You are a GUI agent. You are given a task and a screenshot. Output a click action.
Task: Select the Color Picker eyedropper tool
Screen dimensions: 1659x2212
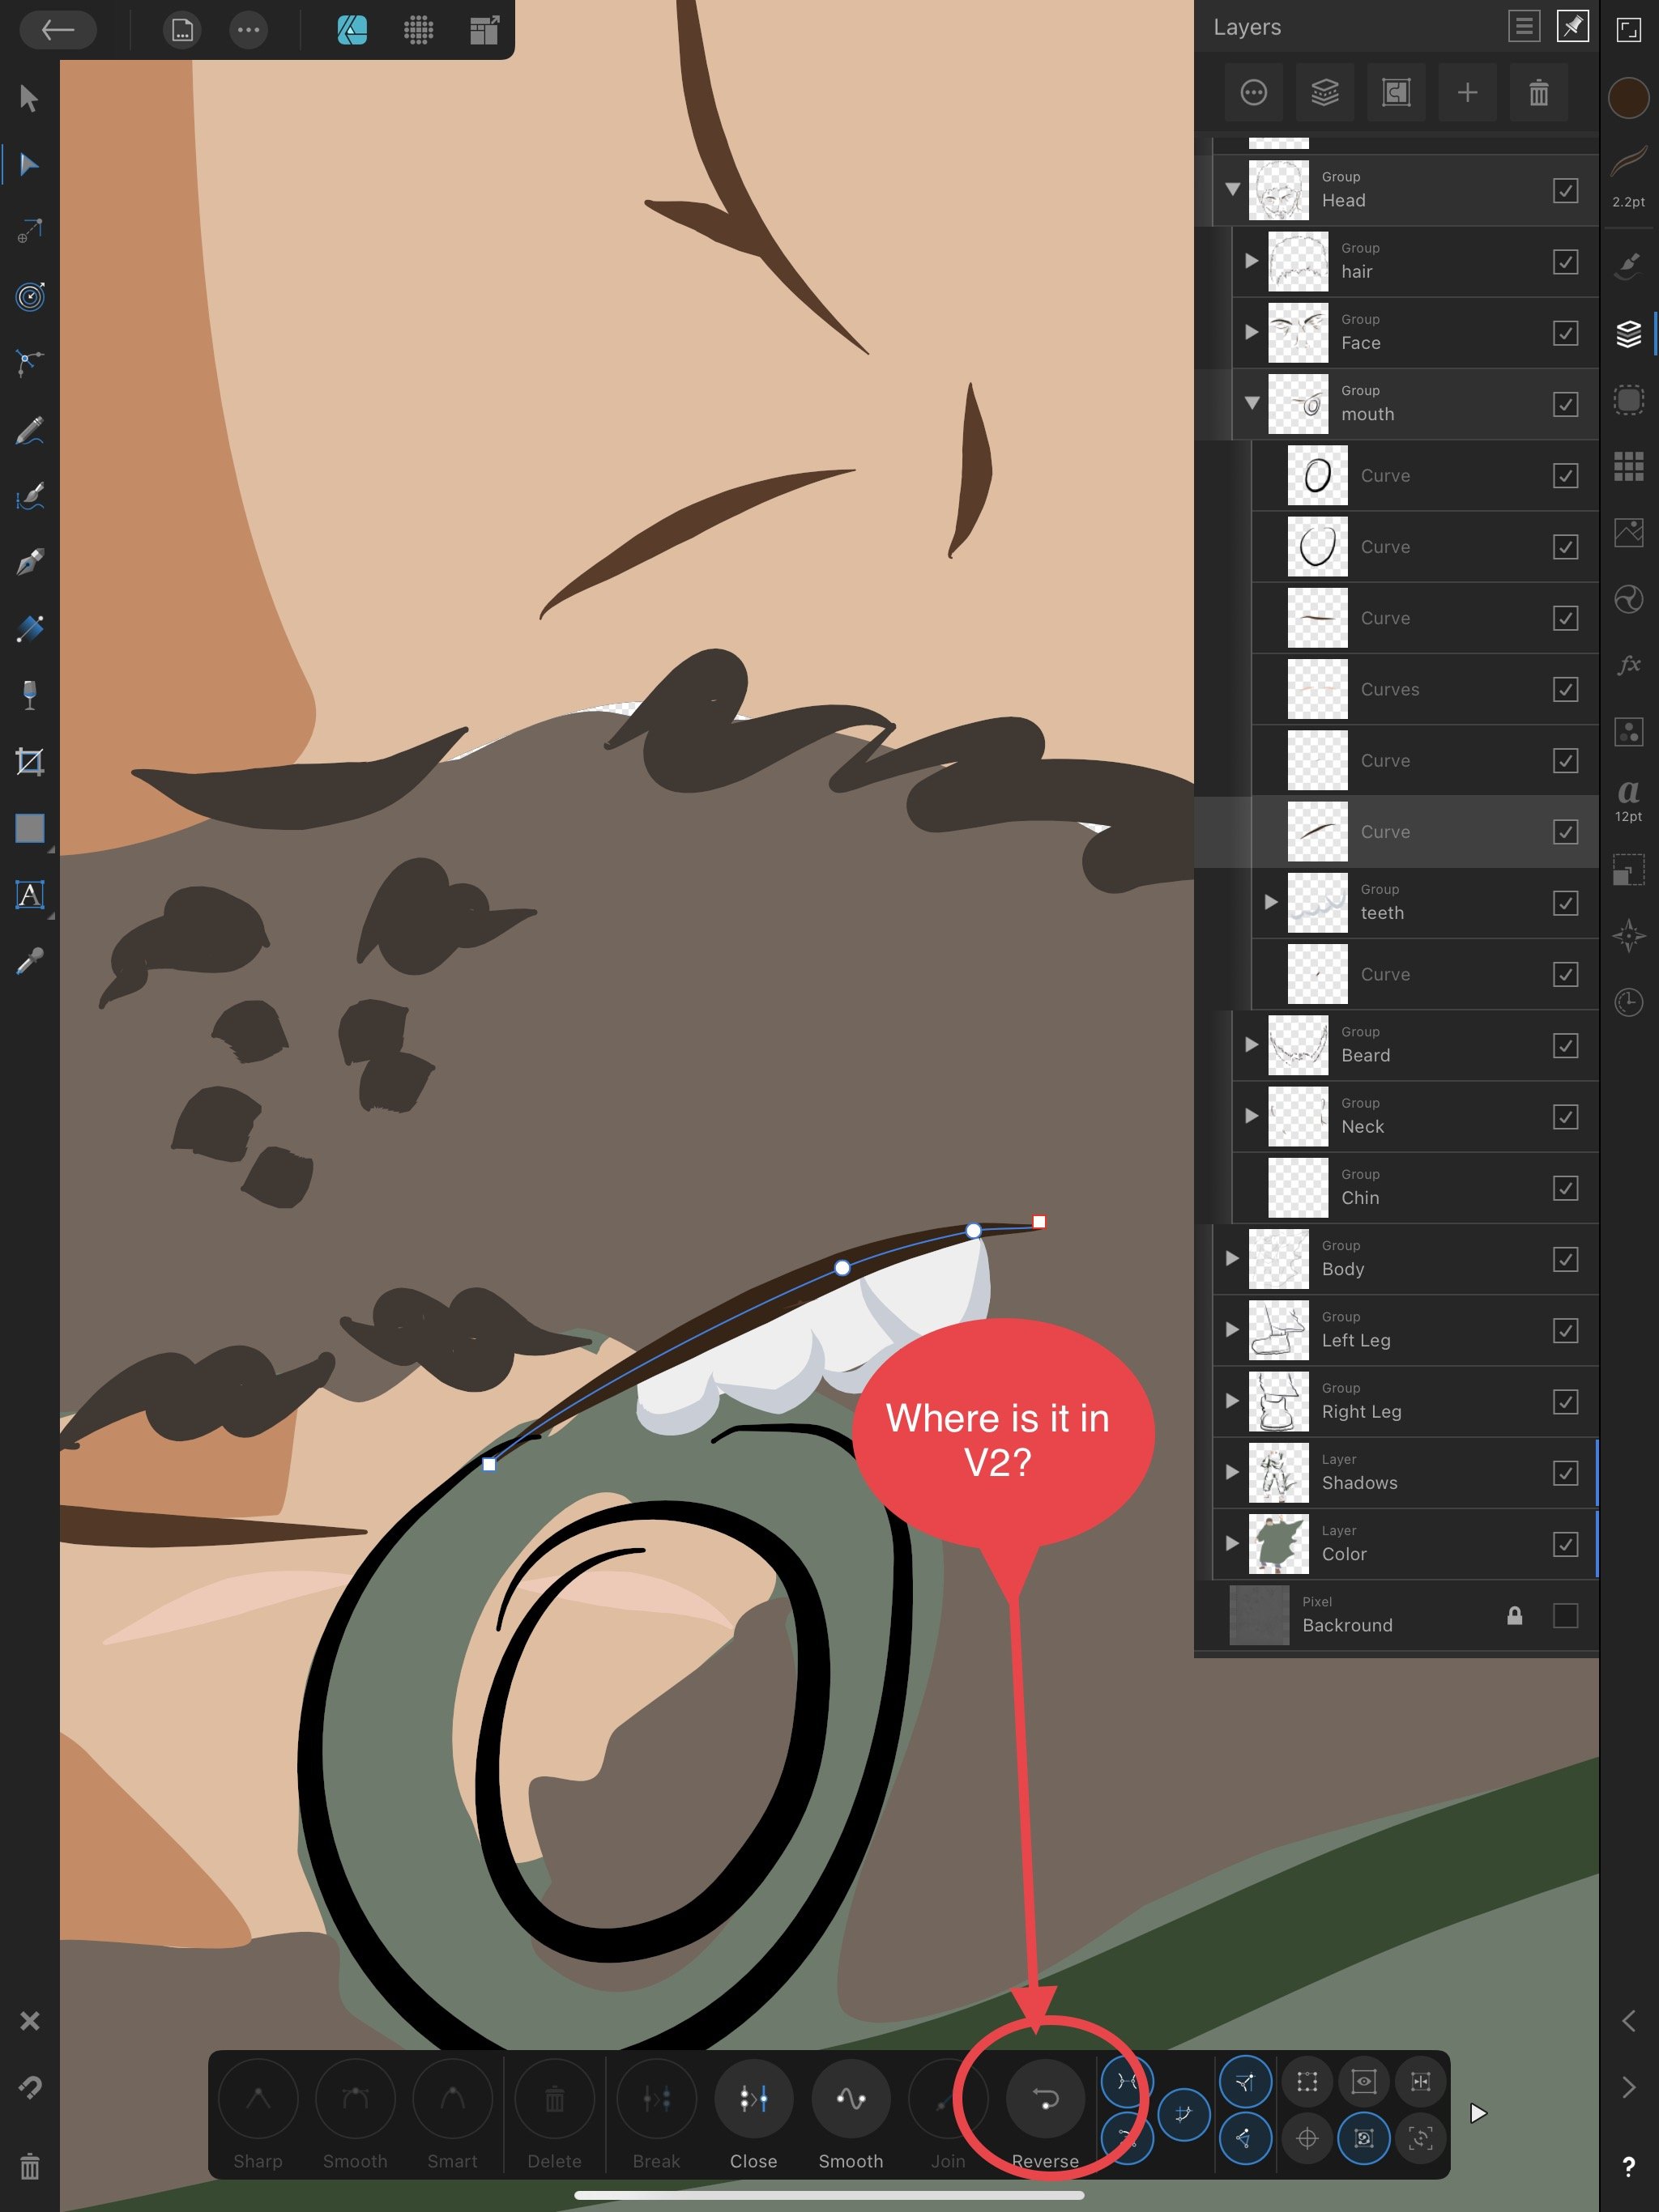click(x=29, y=961)
